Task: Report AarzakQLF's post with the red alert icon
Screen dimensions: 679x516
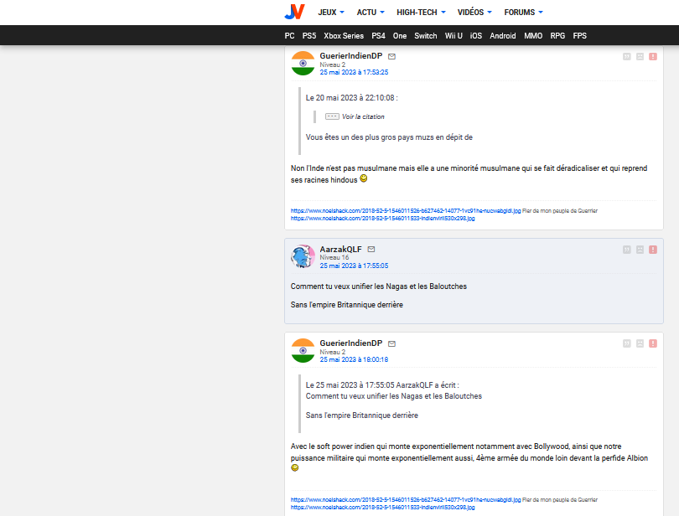Action: pyautogui.click(x=653, y=249)
